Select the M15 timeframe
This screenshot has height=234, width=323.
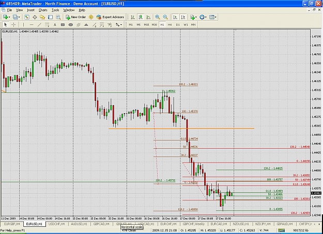click(146, 25)
